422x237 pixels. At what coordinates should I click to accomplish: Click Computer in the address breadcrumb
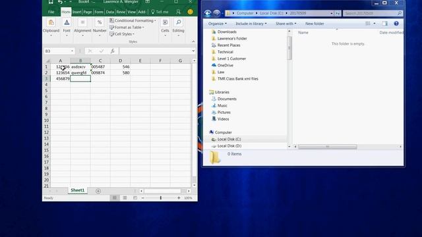tap(245, 13)
